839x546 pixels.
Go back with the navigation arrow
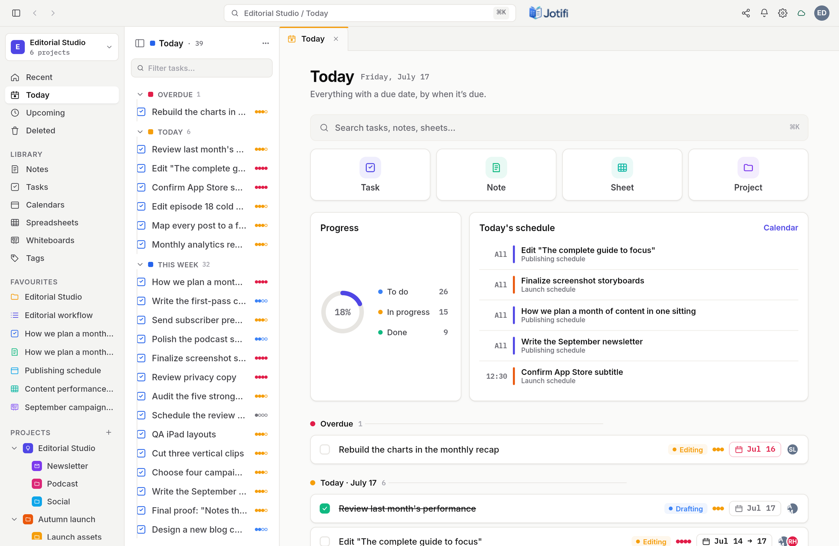pyautogui.click(x=35, y=13)
